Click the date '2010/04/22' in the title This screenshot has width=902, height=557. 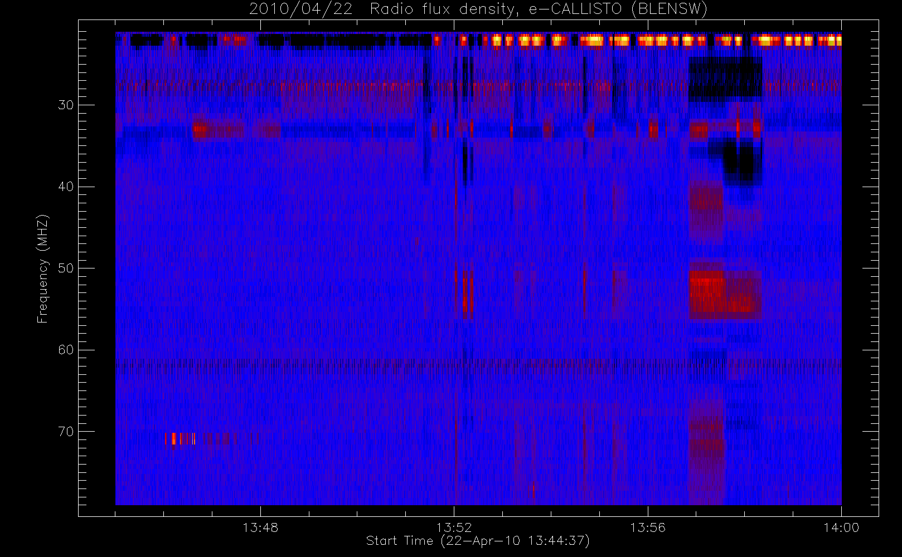(301, 9)
